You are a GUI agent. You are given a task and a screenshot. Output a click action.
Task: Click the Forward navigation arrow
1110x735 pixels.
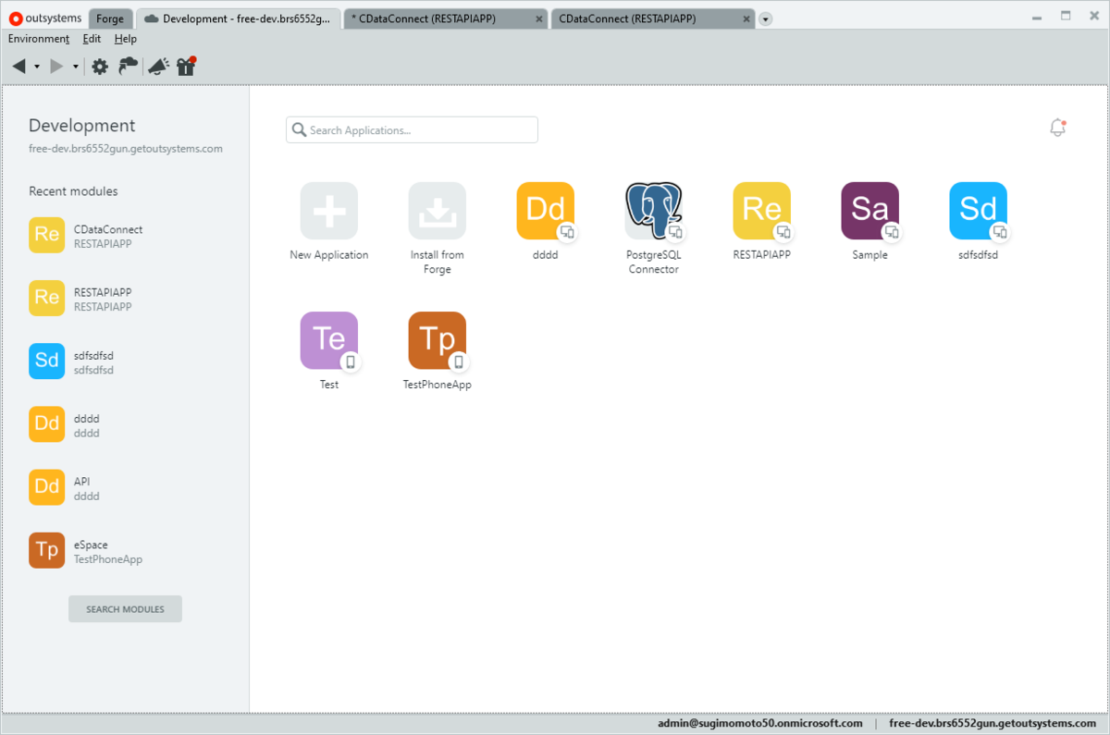[56, 66]
